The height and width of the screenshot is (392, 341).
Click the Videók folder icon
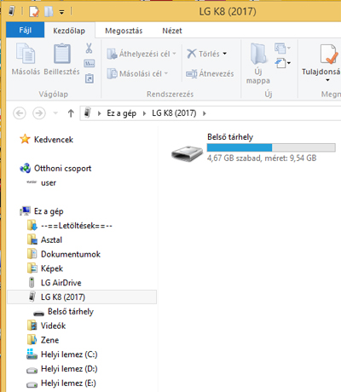click(x=32, y=326)
